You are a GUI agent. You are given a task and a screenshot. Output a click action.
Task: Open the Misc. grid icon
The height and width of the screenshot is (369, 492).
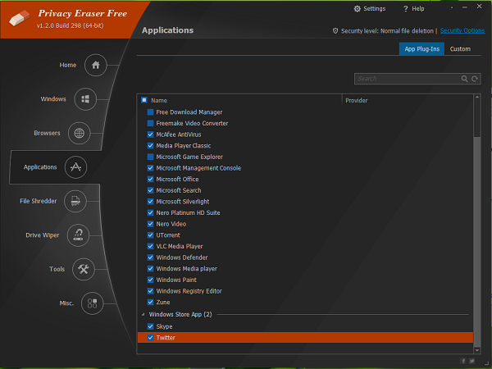tap(92, 303)
